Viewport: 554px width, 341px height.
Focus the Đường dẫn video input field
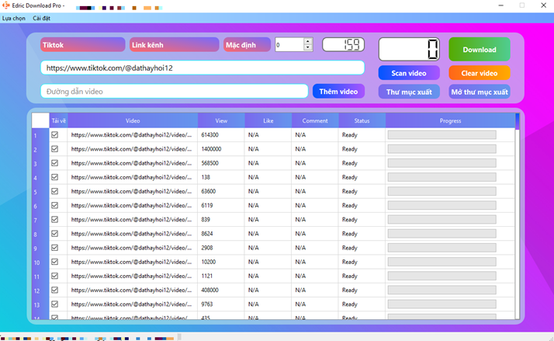click(x=176, y=92)
